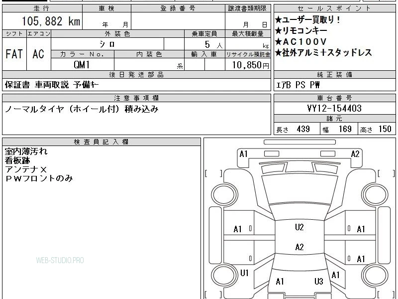
Task: Click the 年 月 inspection date field
Action: tap(106, 21)
